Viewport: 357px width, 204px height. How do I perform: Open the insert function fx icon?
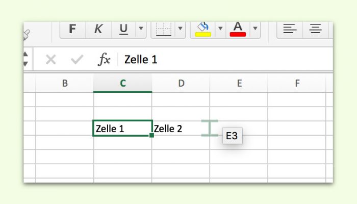[104, 60]
